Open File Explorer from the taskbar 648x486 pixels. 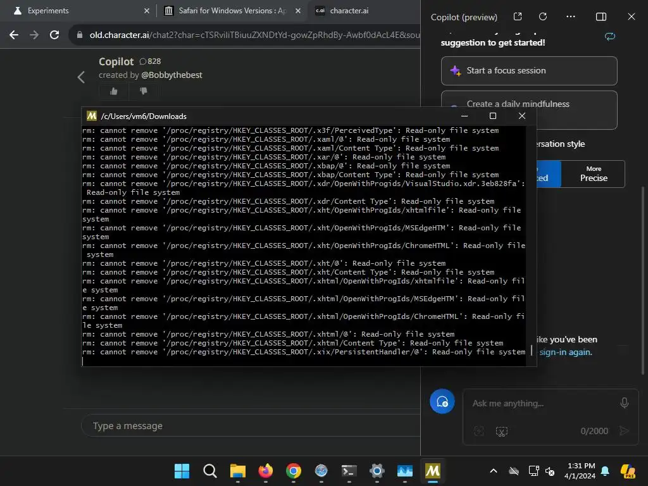point(238,471)
